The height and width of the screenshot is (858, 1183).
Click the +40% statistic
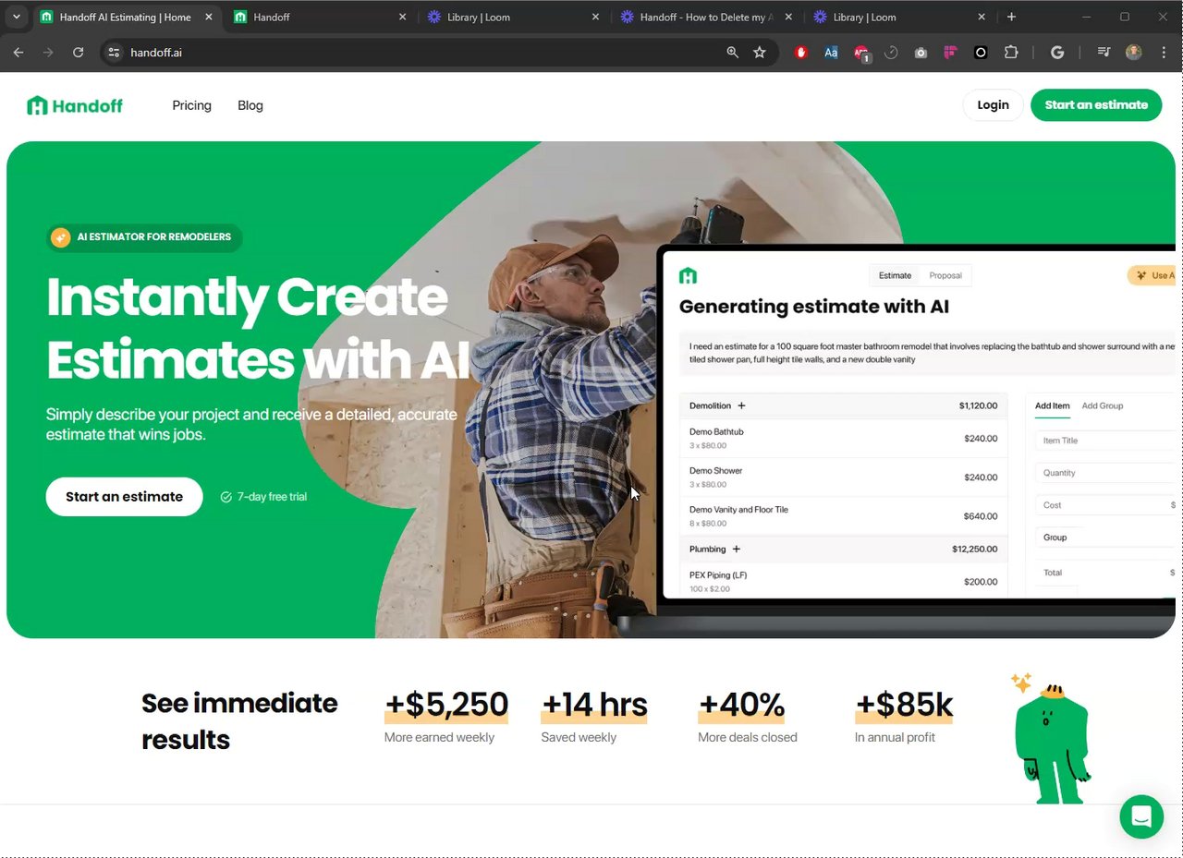click(x=741, y=705)
